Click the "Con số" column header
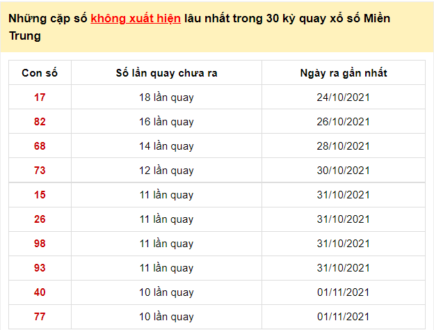Image resolution: width=434 pixels, height=330 pixels. pyautogui.click(x=40, y=73)
